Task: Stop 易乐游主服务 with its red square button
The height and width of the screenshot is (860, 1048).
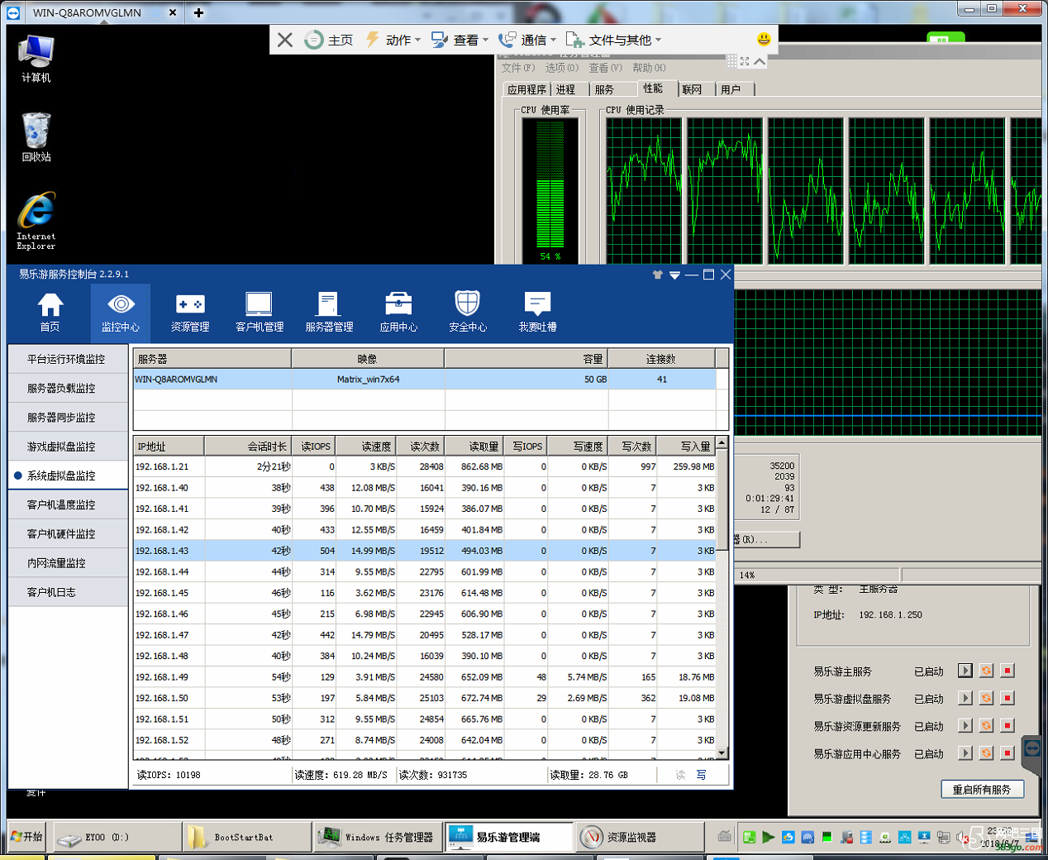Action: [1008, 671]
